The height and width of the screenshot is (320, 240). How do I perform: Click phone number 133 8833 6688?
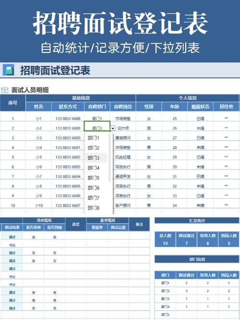(x=68, y=119)
